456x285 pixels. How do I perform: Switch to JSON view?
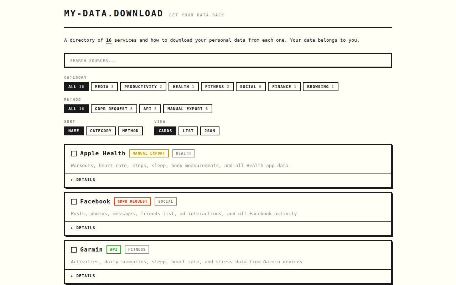(210, 131)
